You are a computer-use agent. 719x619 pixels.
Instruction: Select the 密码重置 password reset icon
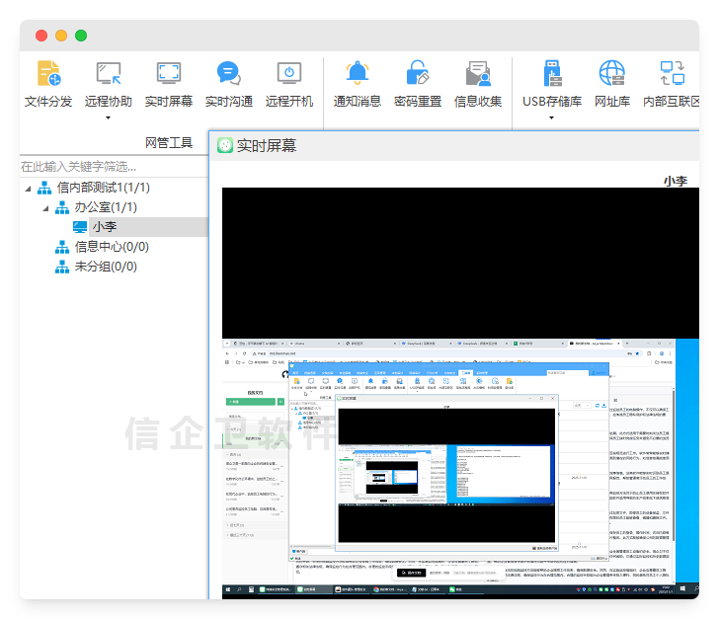pyautogui.click(x=418, y=74)
